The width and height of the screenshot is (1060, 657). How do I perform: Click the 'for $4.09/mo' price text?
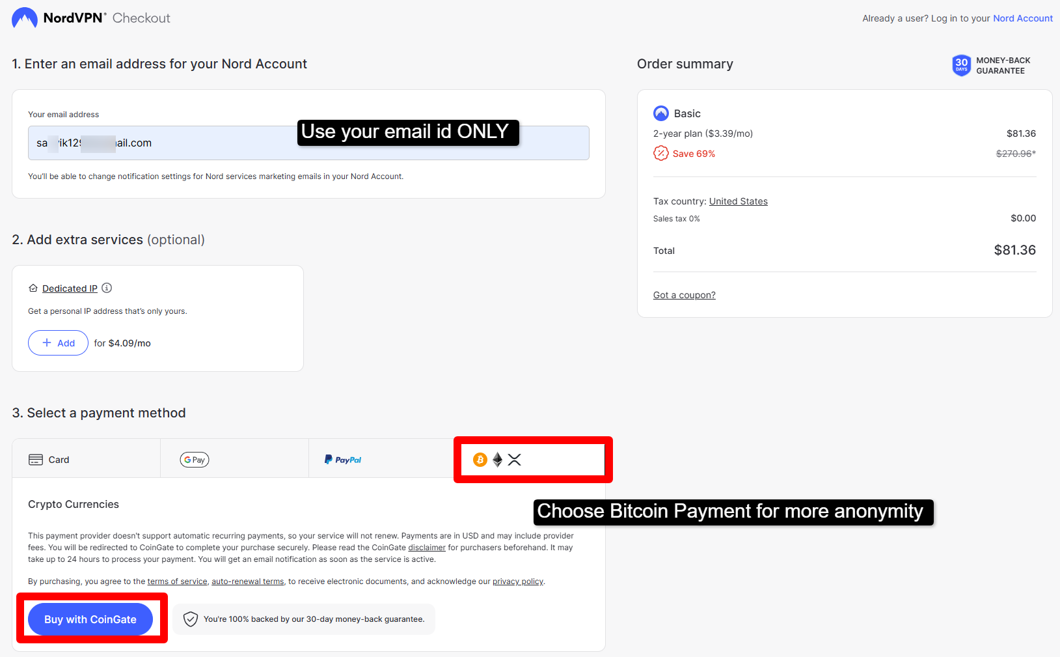122,343
